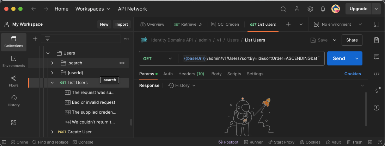Select the Body tab
This screenshot has height=146, width=385.
pos(216,74)
